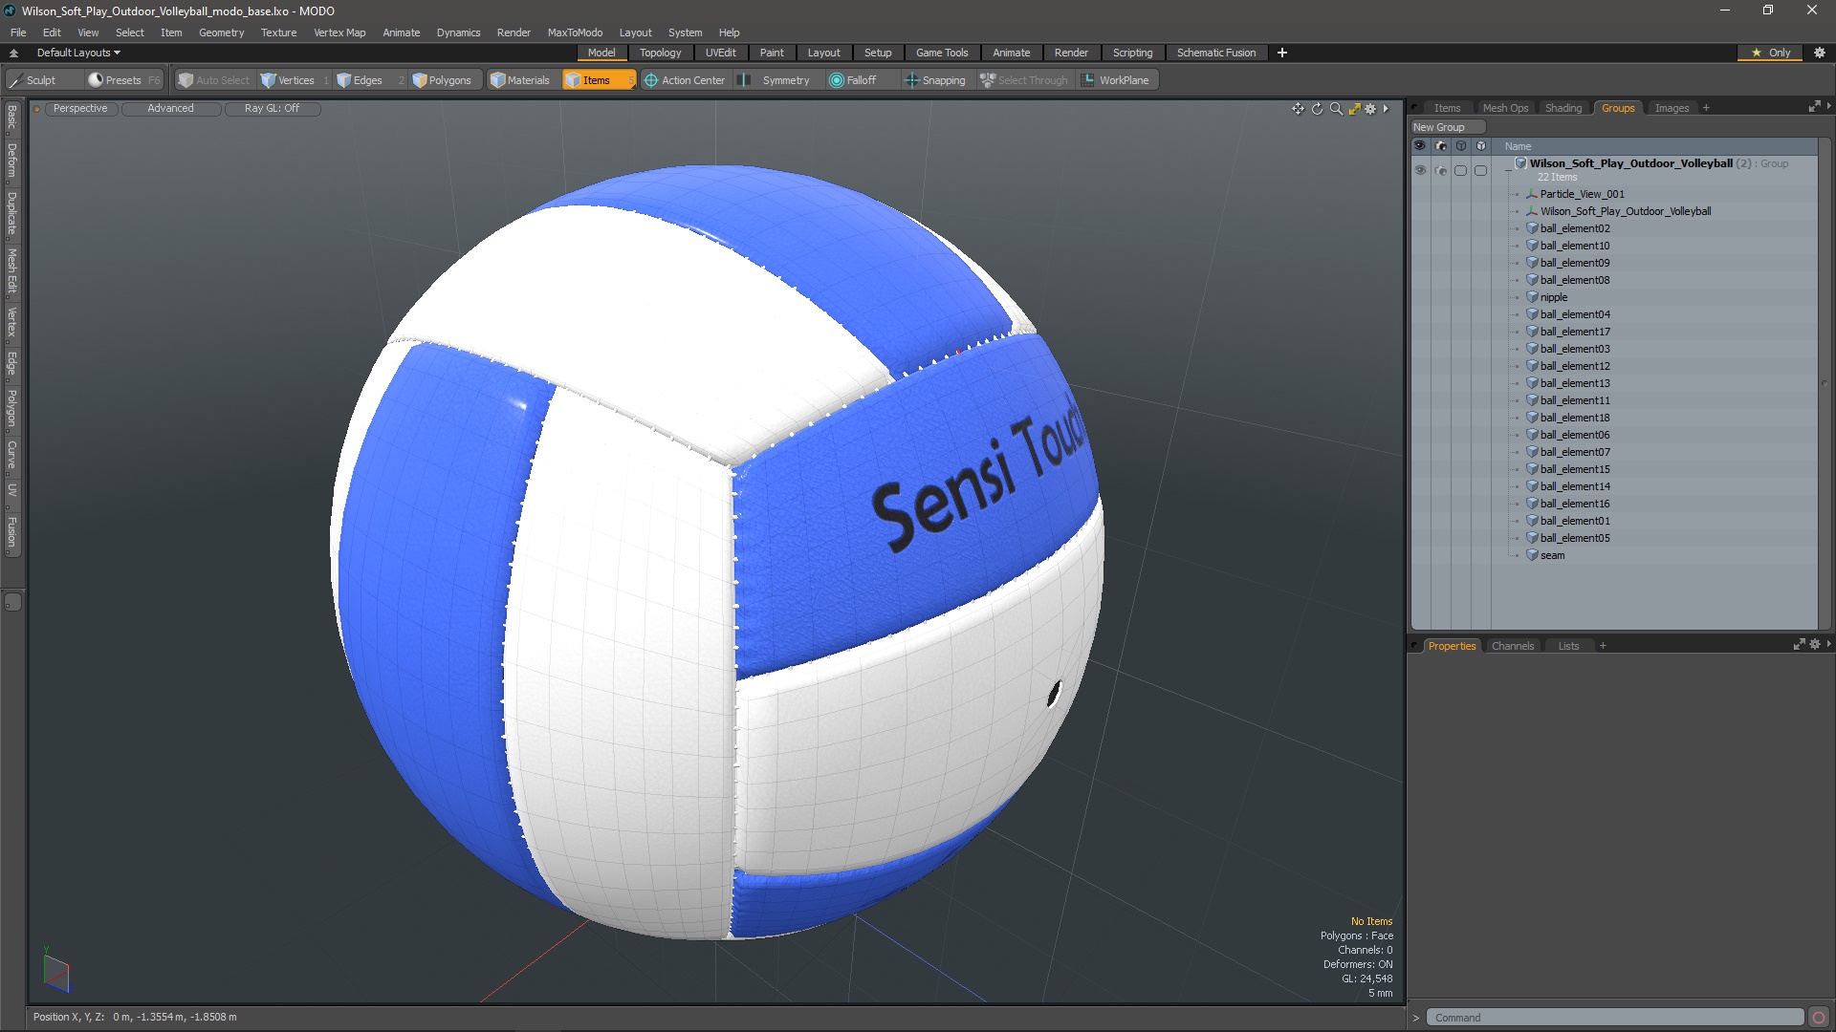Click the viewport zoom magnifier icon
This screenshot has width=1836, height=1032.
pos(1336,109)
